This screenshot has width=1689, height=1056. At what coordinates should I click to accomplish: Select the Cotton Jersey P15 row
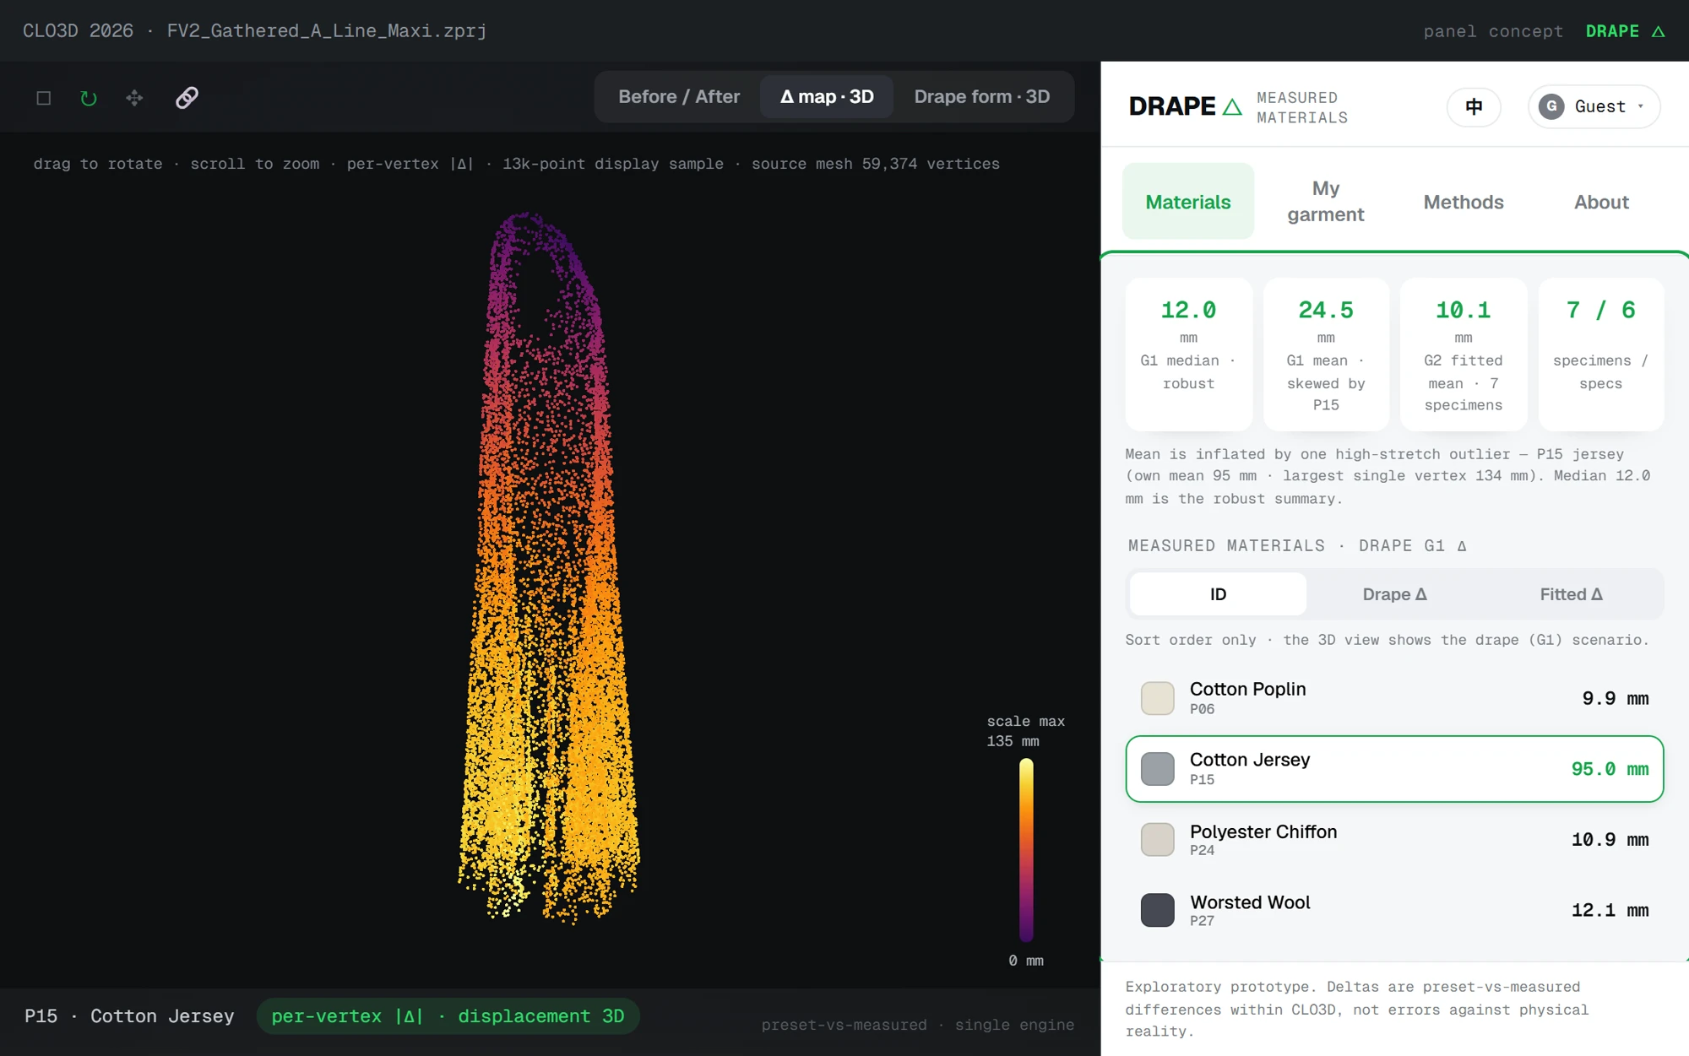(x=1394, y=769)
